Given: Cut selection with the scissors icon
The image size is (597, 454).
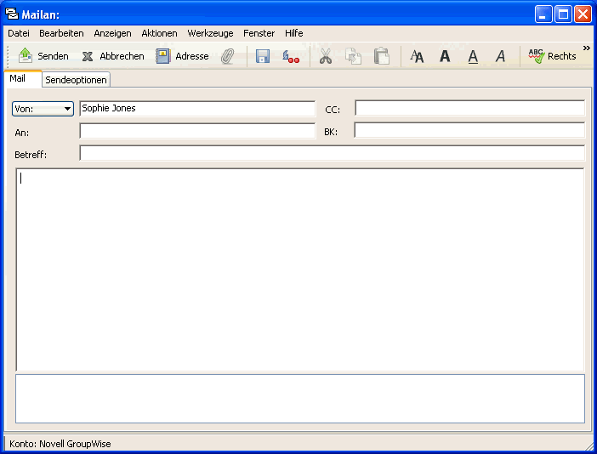Looking at the screenshot, I should (326, 56).
